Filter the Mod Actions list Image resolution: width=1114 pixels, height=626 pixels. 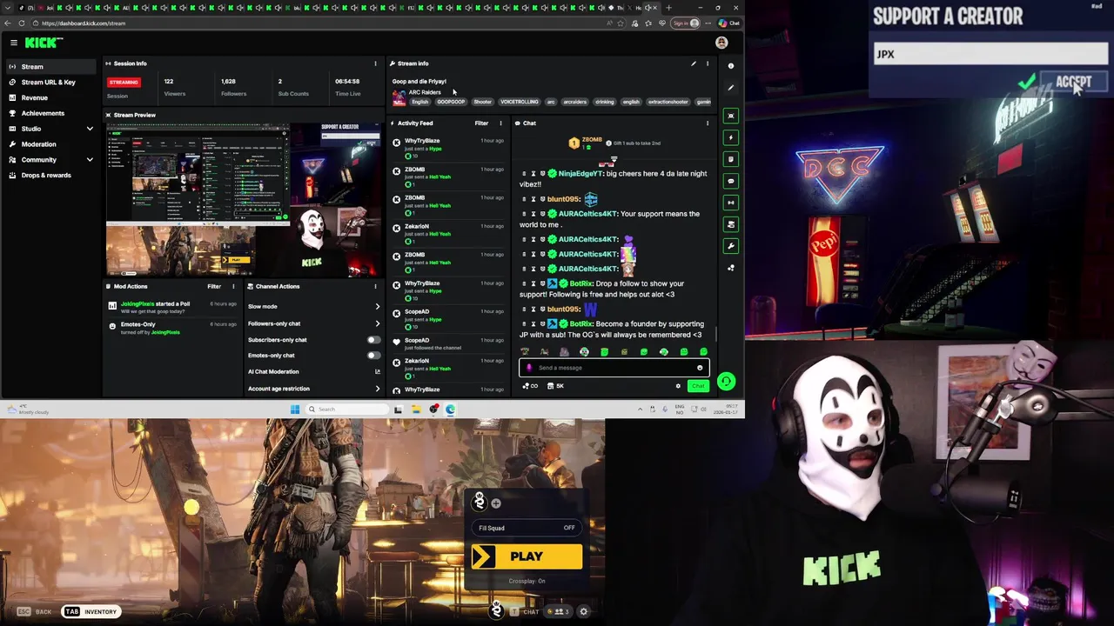(214, 286)
